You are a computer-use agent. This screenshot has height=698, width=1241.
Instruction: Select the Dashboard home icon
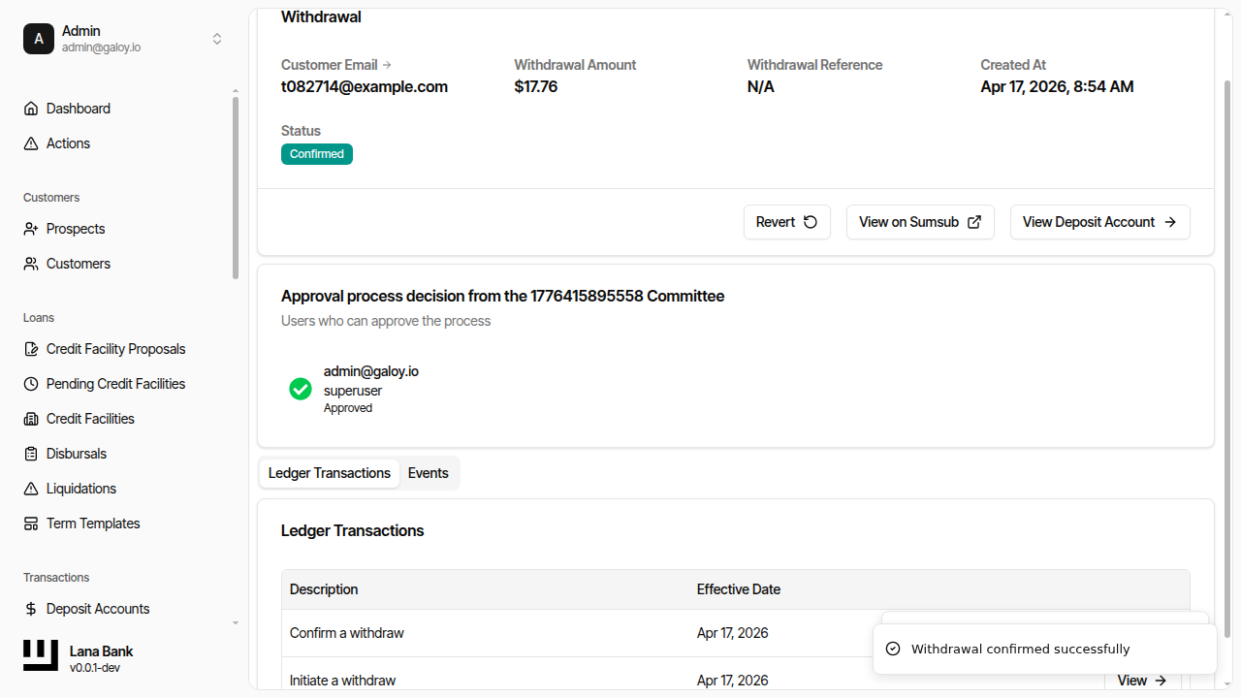point(30,108)
